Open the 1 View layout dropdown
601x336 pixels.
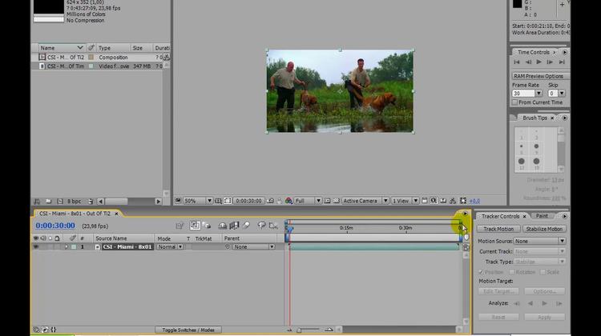[405, 201]
